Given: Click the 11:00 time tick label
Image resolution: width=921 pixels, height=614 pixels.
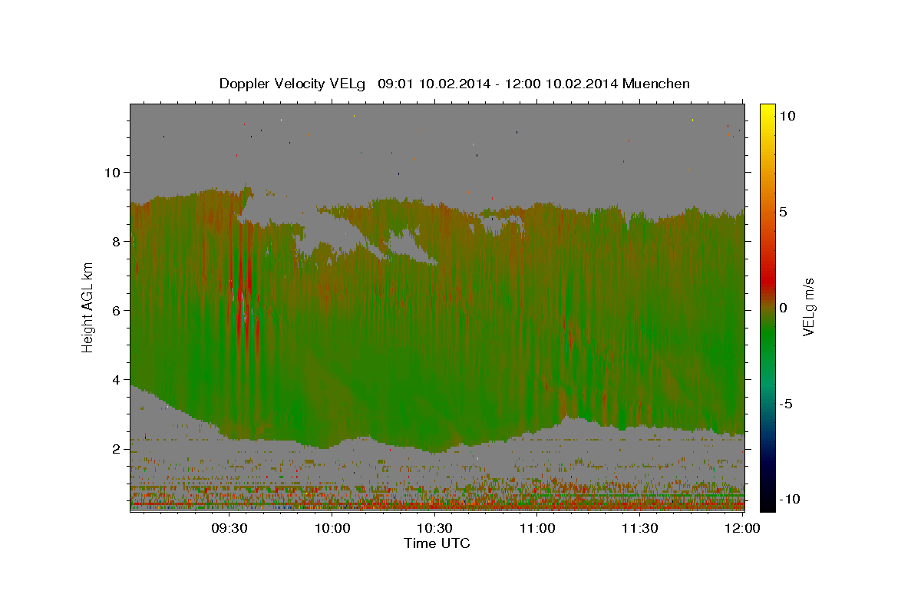Looking at the screenshot, I should tap(537, 528).
